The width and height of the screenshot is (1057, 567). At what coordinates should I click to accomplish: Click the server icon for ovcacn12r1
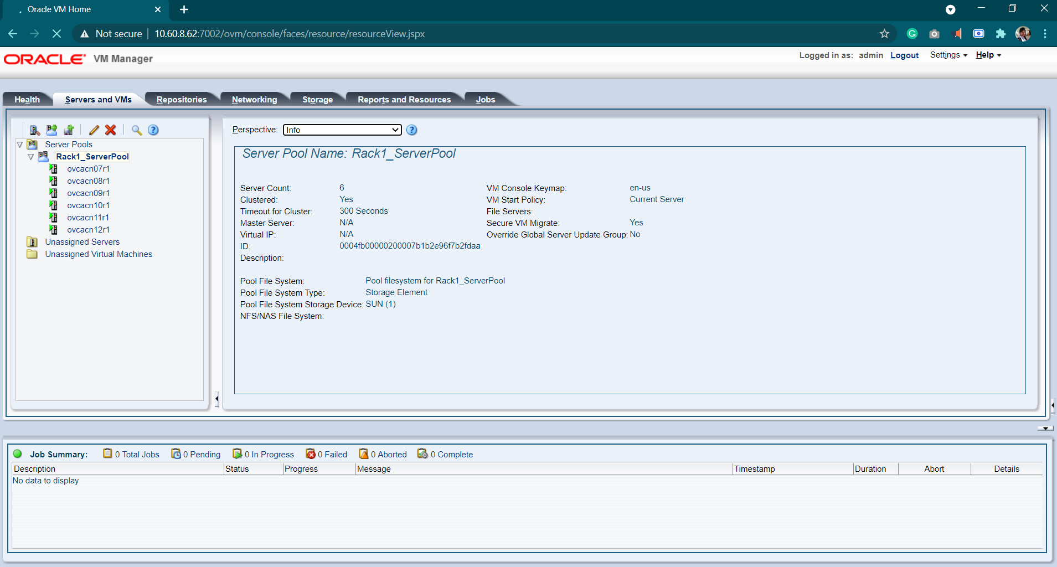pos(54,230)
